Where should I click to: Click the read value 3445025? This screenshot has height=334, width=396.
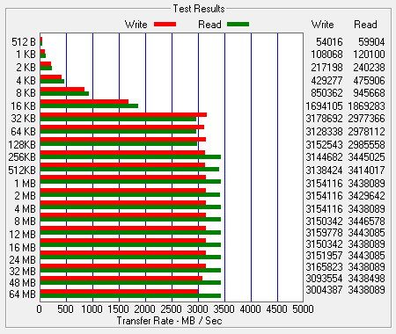pos(366,157)
